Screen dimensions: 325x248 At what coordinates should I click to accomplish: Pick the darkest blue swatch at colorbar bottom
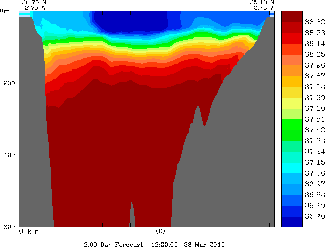coord(292,222)
